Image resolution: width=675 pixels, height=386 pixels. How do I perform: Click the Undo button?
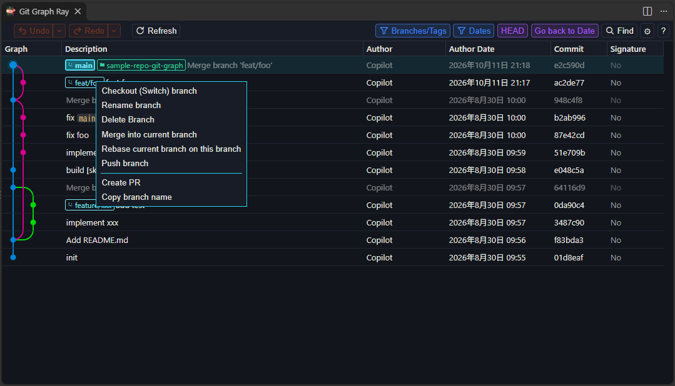(x=34, y=31)
